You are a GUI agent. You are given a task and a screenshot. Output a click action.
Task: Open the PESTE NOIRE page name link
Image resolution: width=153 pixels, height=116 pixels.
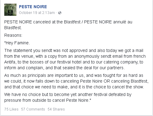[33, 7]
